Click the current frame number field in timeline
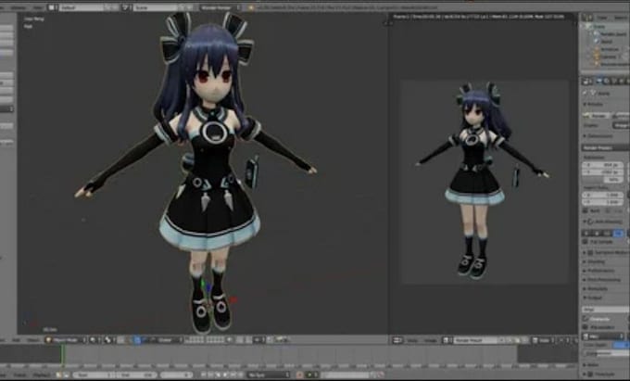The width and height of the screenshot is (630, 381). pyautogui.click(x=177, y=375)
